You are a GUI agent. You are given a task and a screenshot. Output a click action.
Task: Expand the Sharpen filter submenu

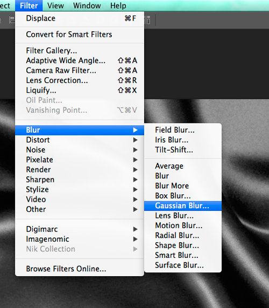click(80, 180)
